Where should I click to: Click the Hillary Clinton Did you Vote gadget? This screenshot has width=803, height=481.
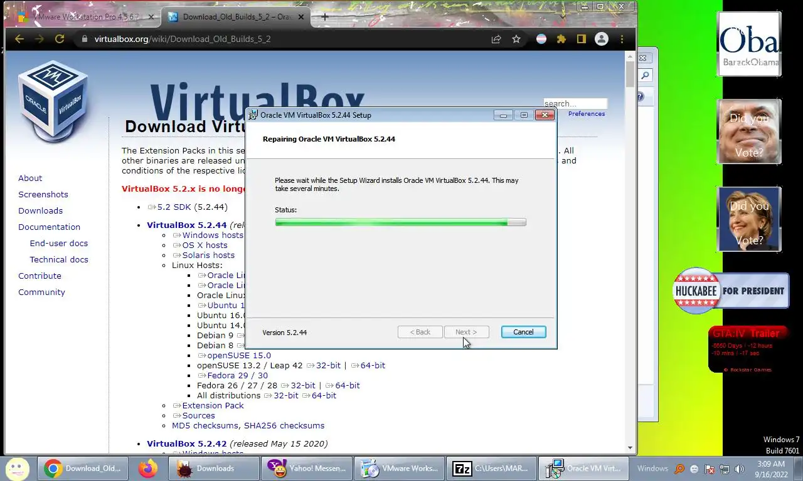tap(749, 219)
